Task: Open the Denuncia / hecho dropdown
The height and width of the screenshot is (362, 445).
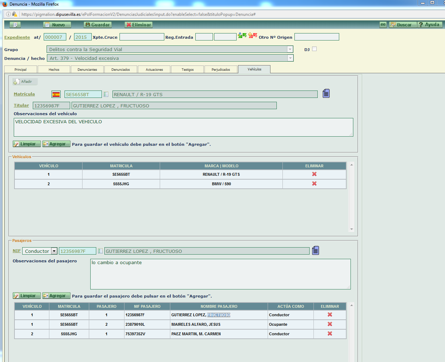Action: coord(290,58)
